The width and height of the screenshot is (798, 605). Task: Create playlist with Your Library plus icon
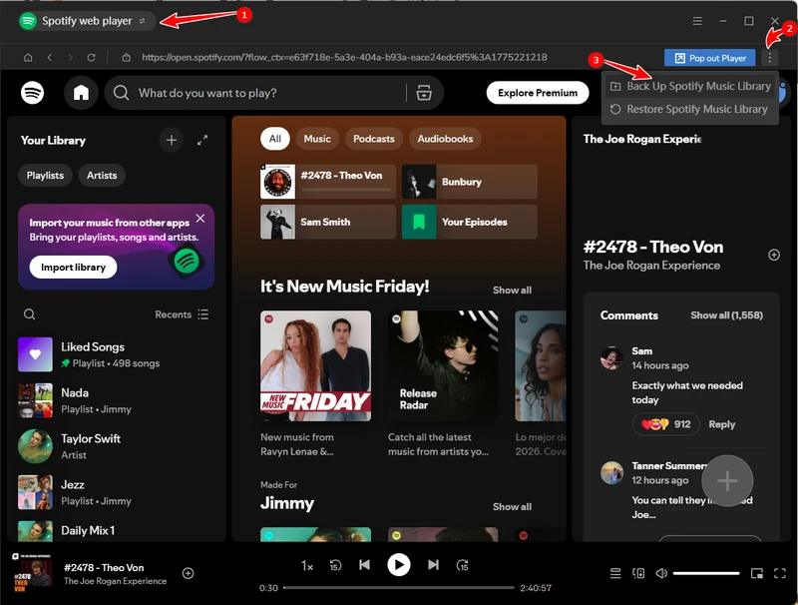[x=172, y=140]
